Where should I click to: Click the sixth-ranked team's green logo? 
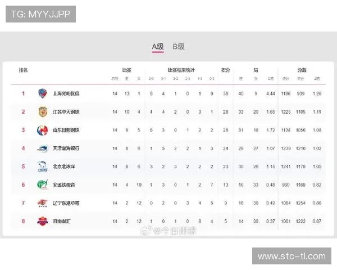[43, 184]
